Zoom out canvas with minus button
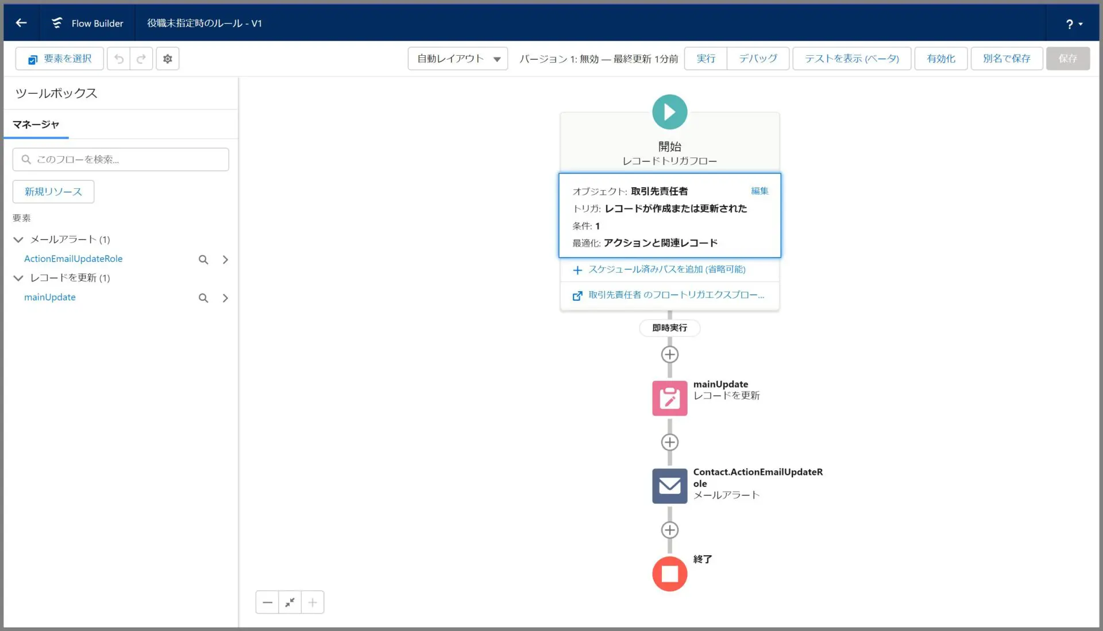Image resolution: width=1103 pixels, height=631 pixels. pos(267,602)
